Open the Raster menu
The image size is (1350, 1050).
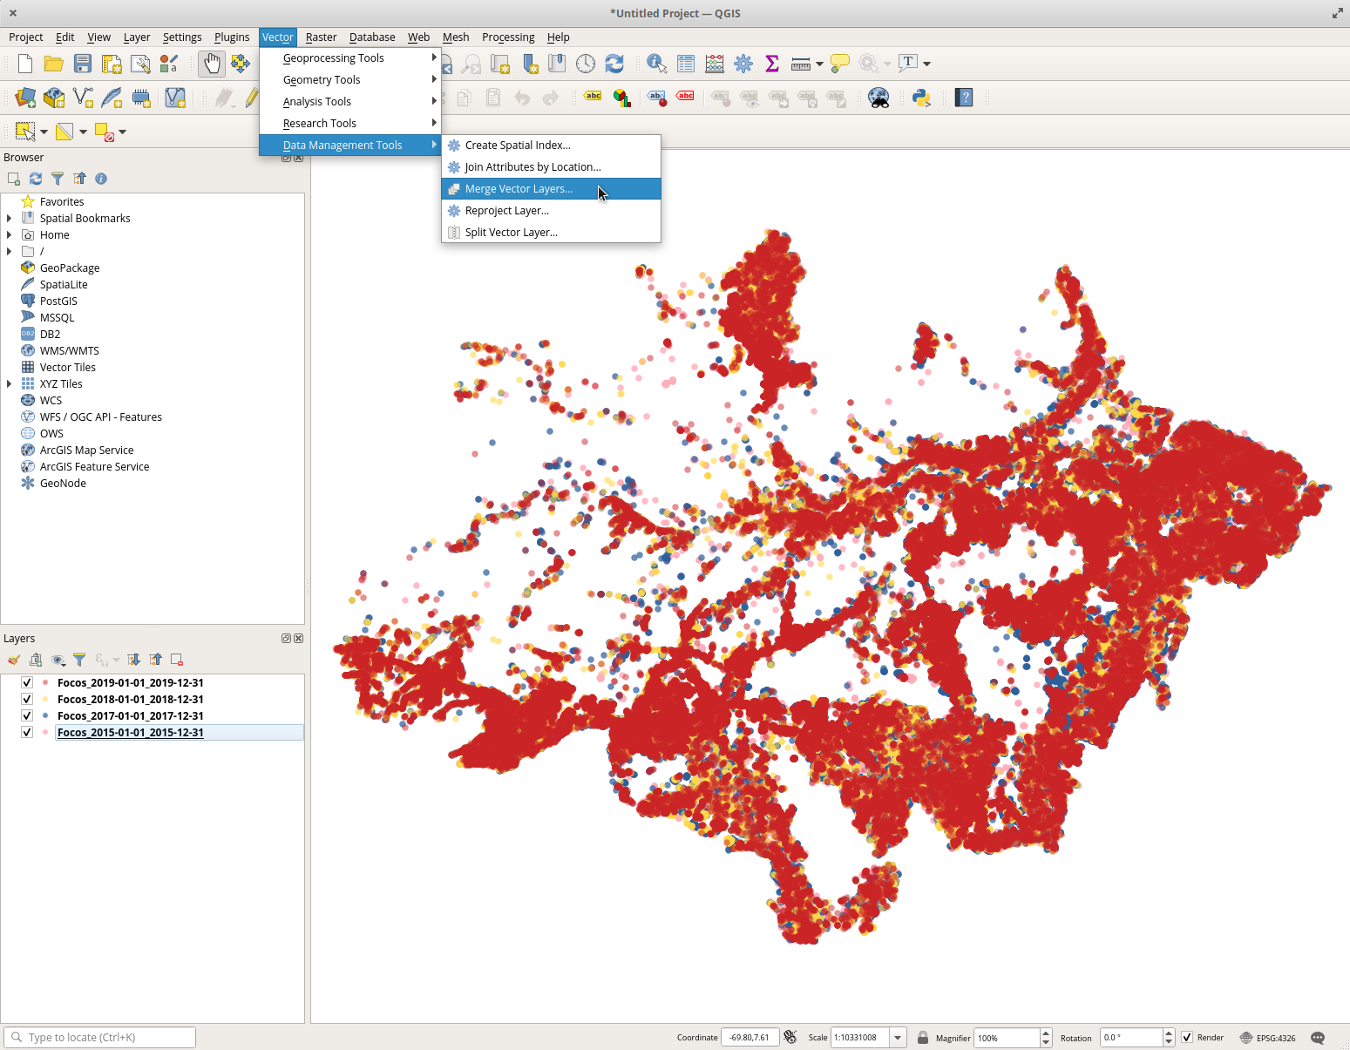coord(322,37)
